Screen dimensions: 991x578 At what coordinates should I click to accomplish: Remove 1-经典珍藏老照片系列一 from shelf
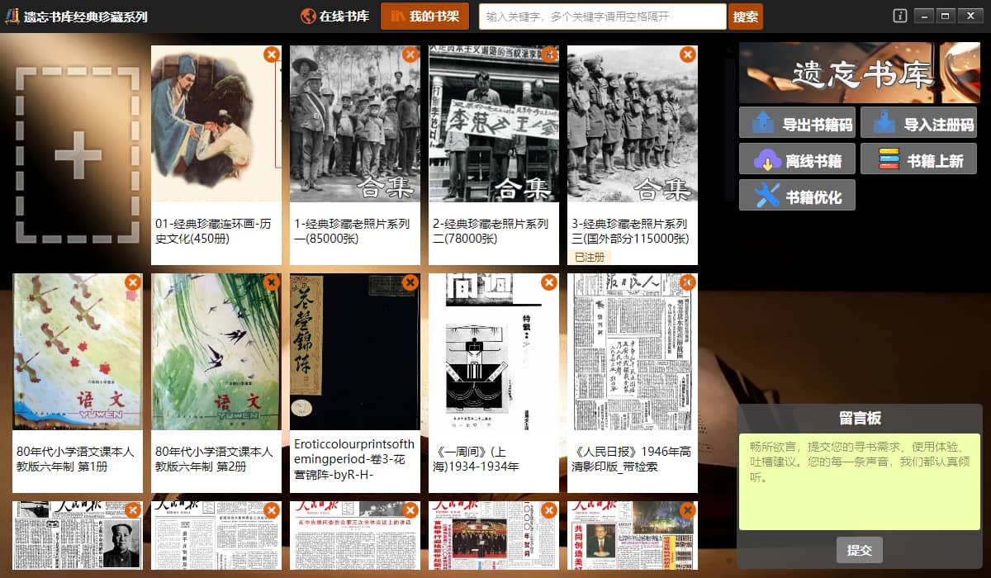pyautogui.click(x=410, y=54)
